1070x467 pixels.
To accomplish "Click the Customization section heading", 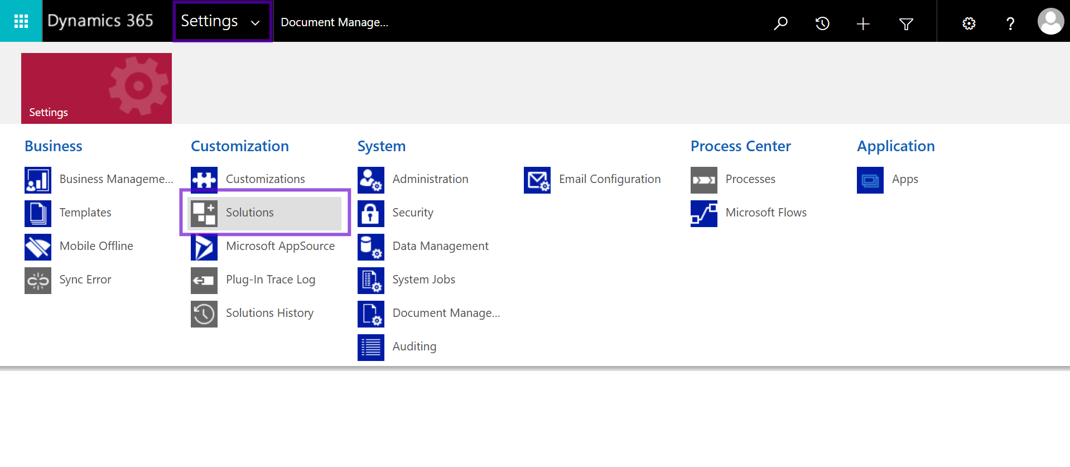I will pos(240,146).
